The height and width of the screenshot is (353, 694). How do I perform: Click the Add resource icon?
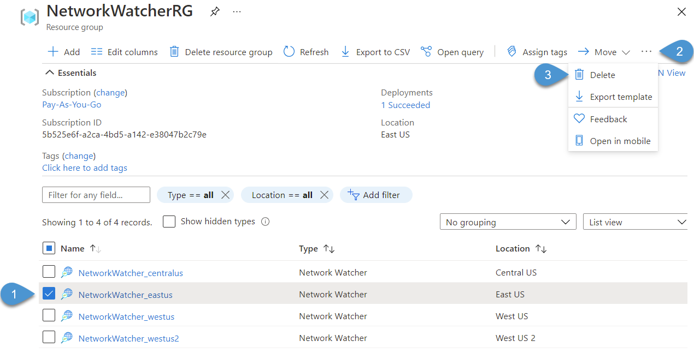(x=53, y=51)
